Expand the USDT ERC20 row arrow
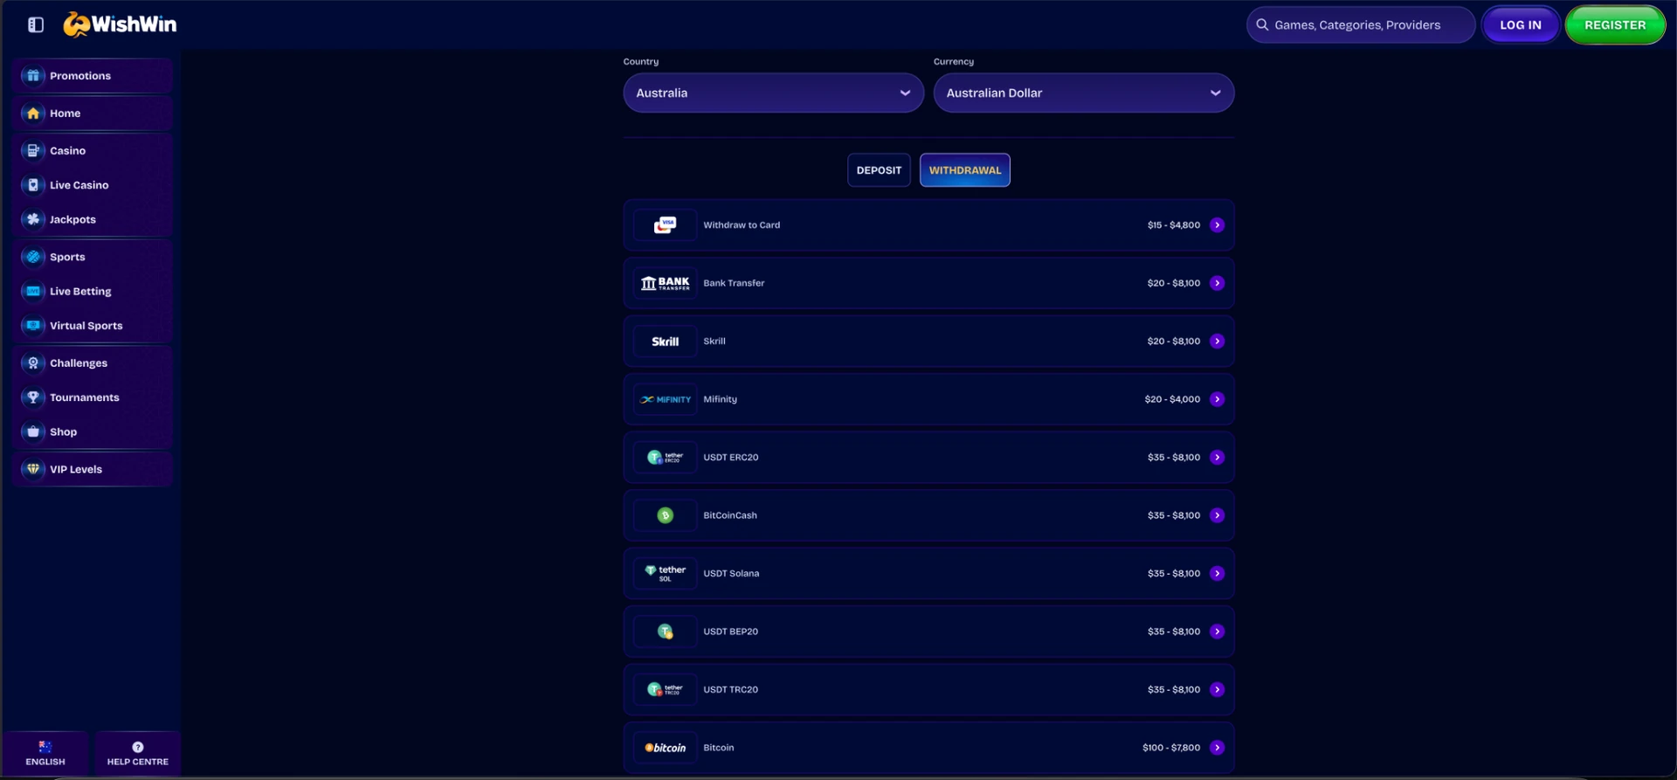Image resolution: width=1677 pixels, height=780 pixels. pos(1217,458)
